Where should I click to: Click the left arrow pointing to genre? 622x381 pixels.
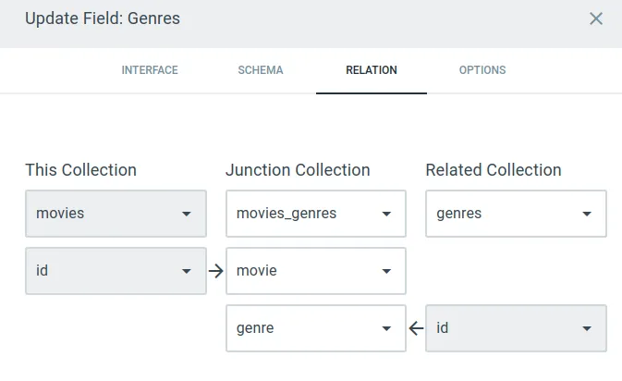pyautogui.click(x=416, y=328)
